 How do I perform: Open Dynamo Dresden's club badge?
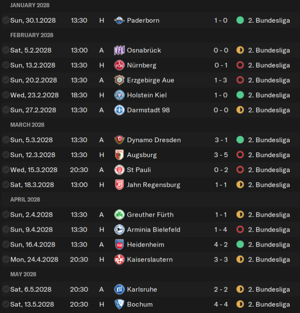click(119, 140)
